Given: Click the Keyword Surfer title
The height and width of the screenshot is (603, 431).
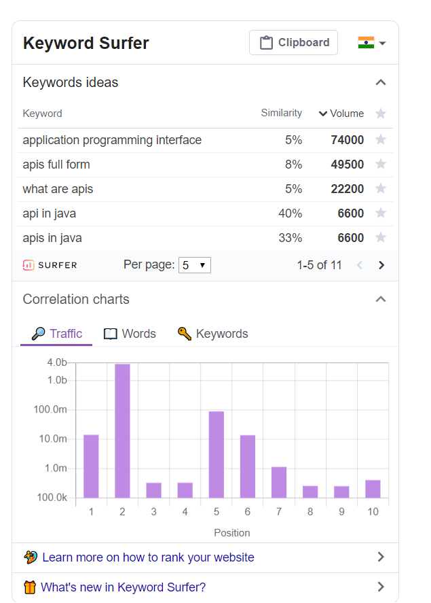Looking at the screenshot, I should click(x=86, y=43).
